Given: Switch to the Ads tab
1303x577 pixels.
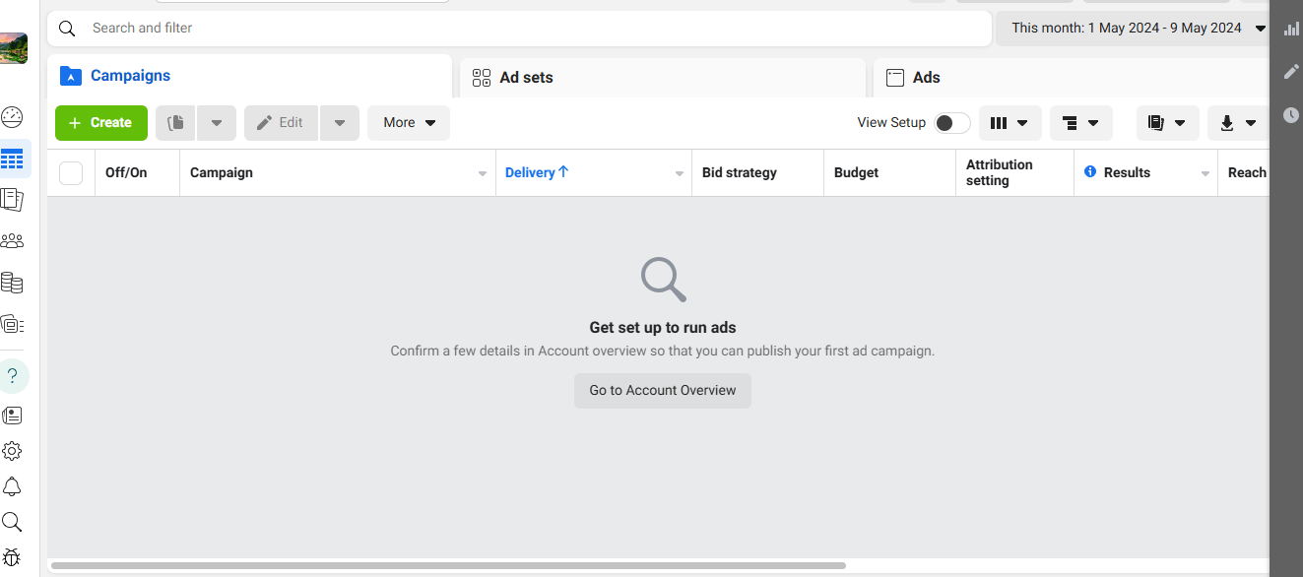Looking at the screenshot, I should [x=925, y=77].
